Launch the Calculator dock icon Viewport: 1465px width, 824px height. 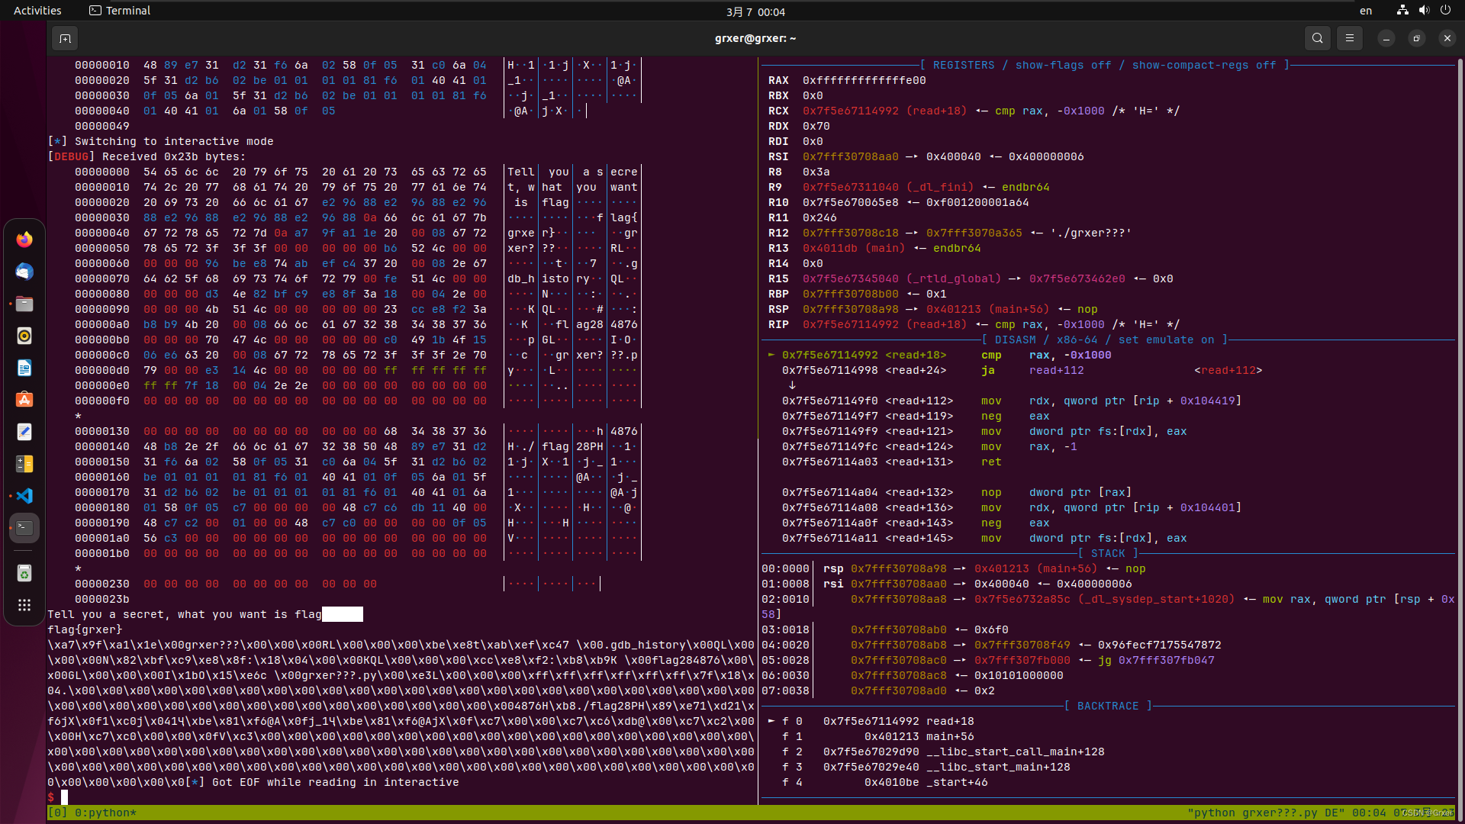click(x=24, y=464)
